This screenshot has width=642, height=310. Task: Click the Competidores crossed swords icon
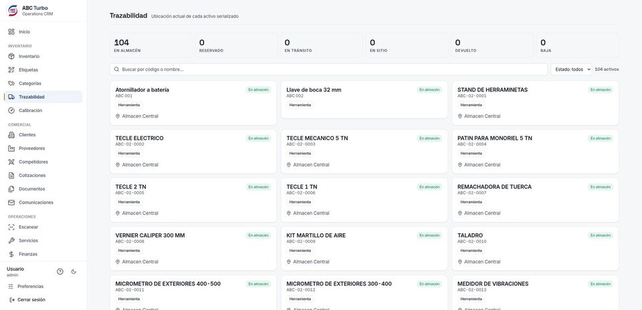pos(11,162)
